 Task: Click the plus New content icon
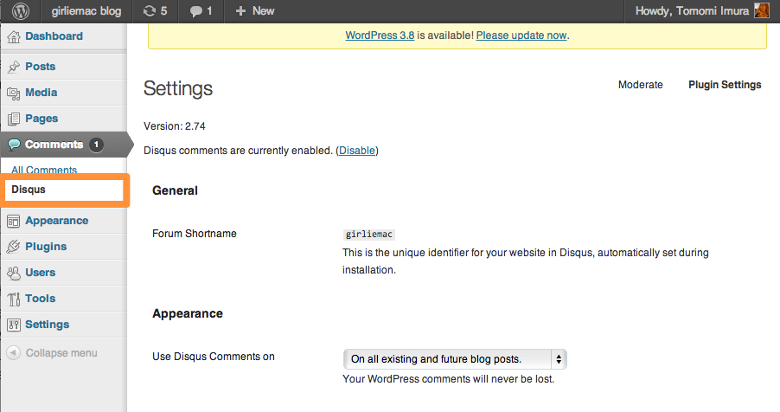click(x=241, y=10)
